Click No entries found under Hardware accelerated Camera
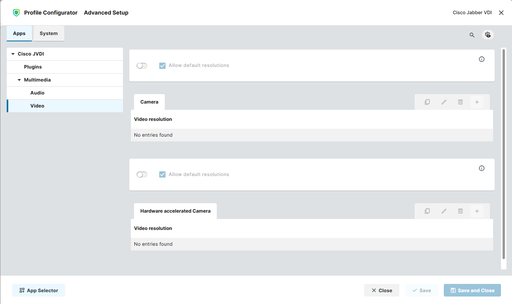 click(x=312, y=244)
